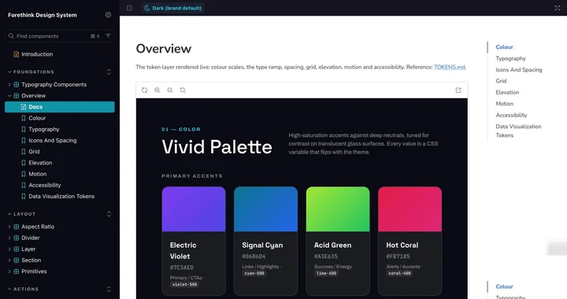
Task: Enter fullscreen using the top-right expand icon
Action: coord(558,8)
